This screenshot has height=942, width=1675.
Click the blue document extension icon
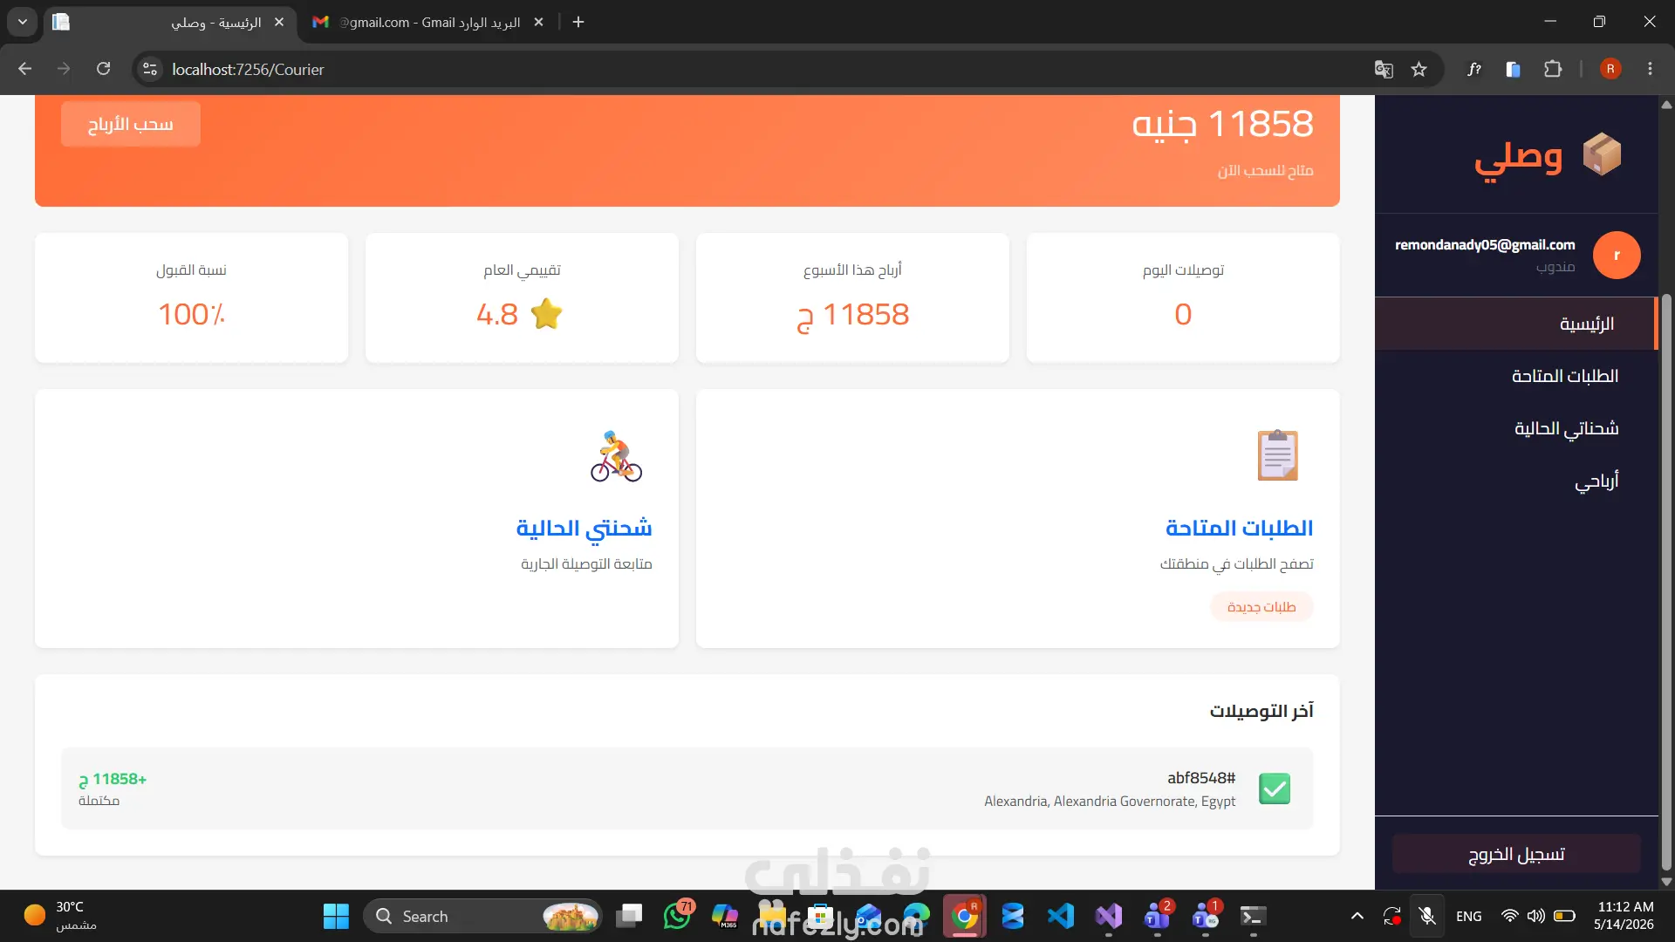[1514, 69]
